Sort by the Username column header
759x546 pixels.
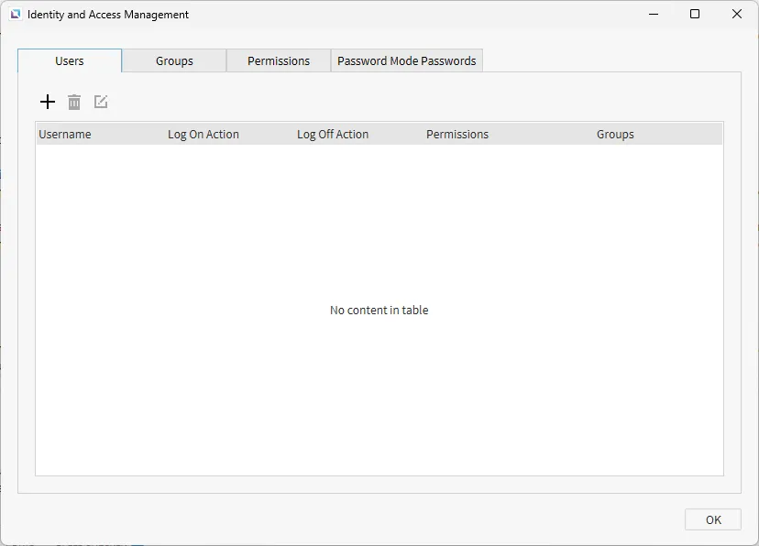pos(65,134)
